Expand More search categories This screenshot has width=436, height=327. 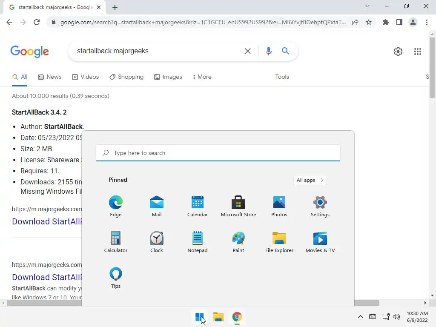(x=202, y=77)
